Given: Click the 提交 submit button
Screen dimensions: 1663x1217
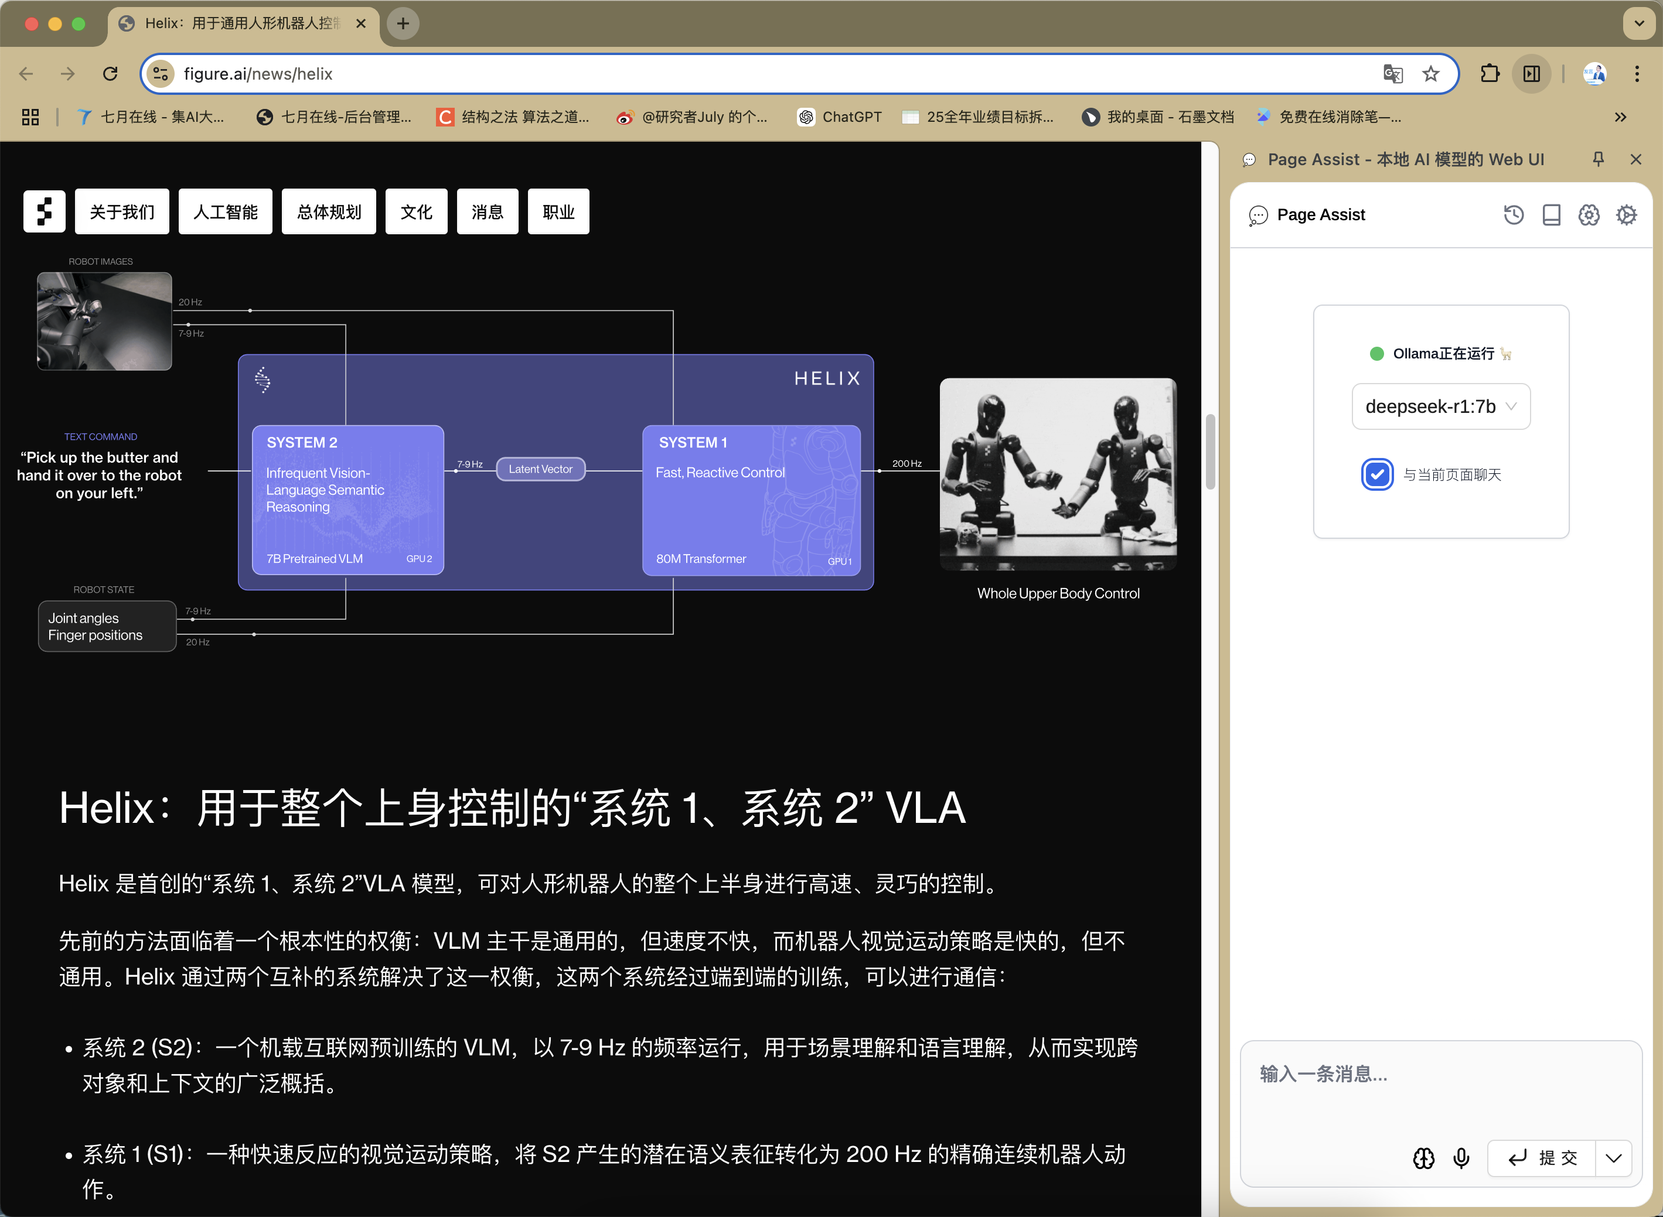Looking at the screenshot, I should 1542,1158.
